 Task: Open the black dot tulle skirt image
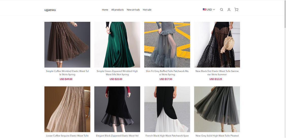217,45
